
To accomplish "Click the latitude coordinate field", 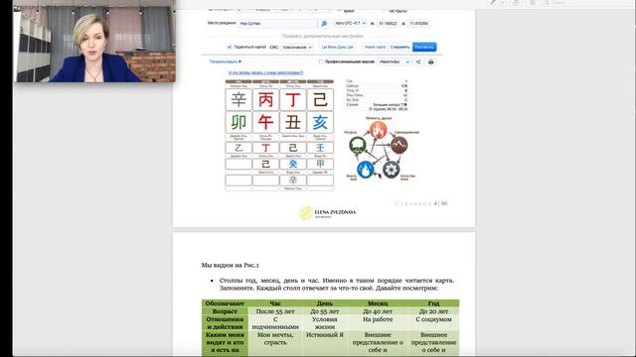I will tap(388, 24).
